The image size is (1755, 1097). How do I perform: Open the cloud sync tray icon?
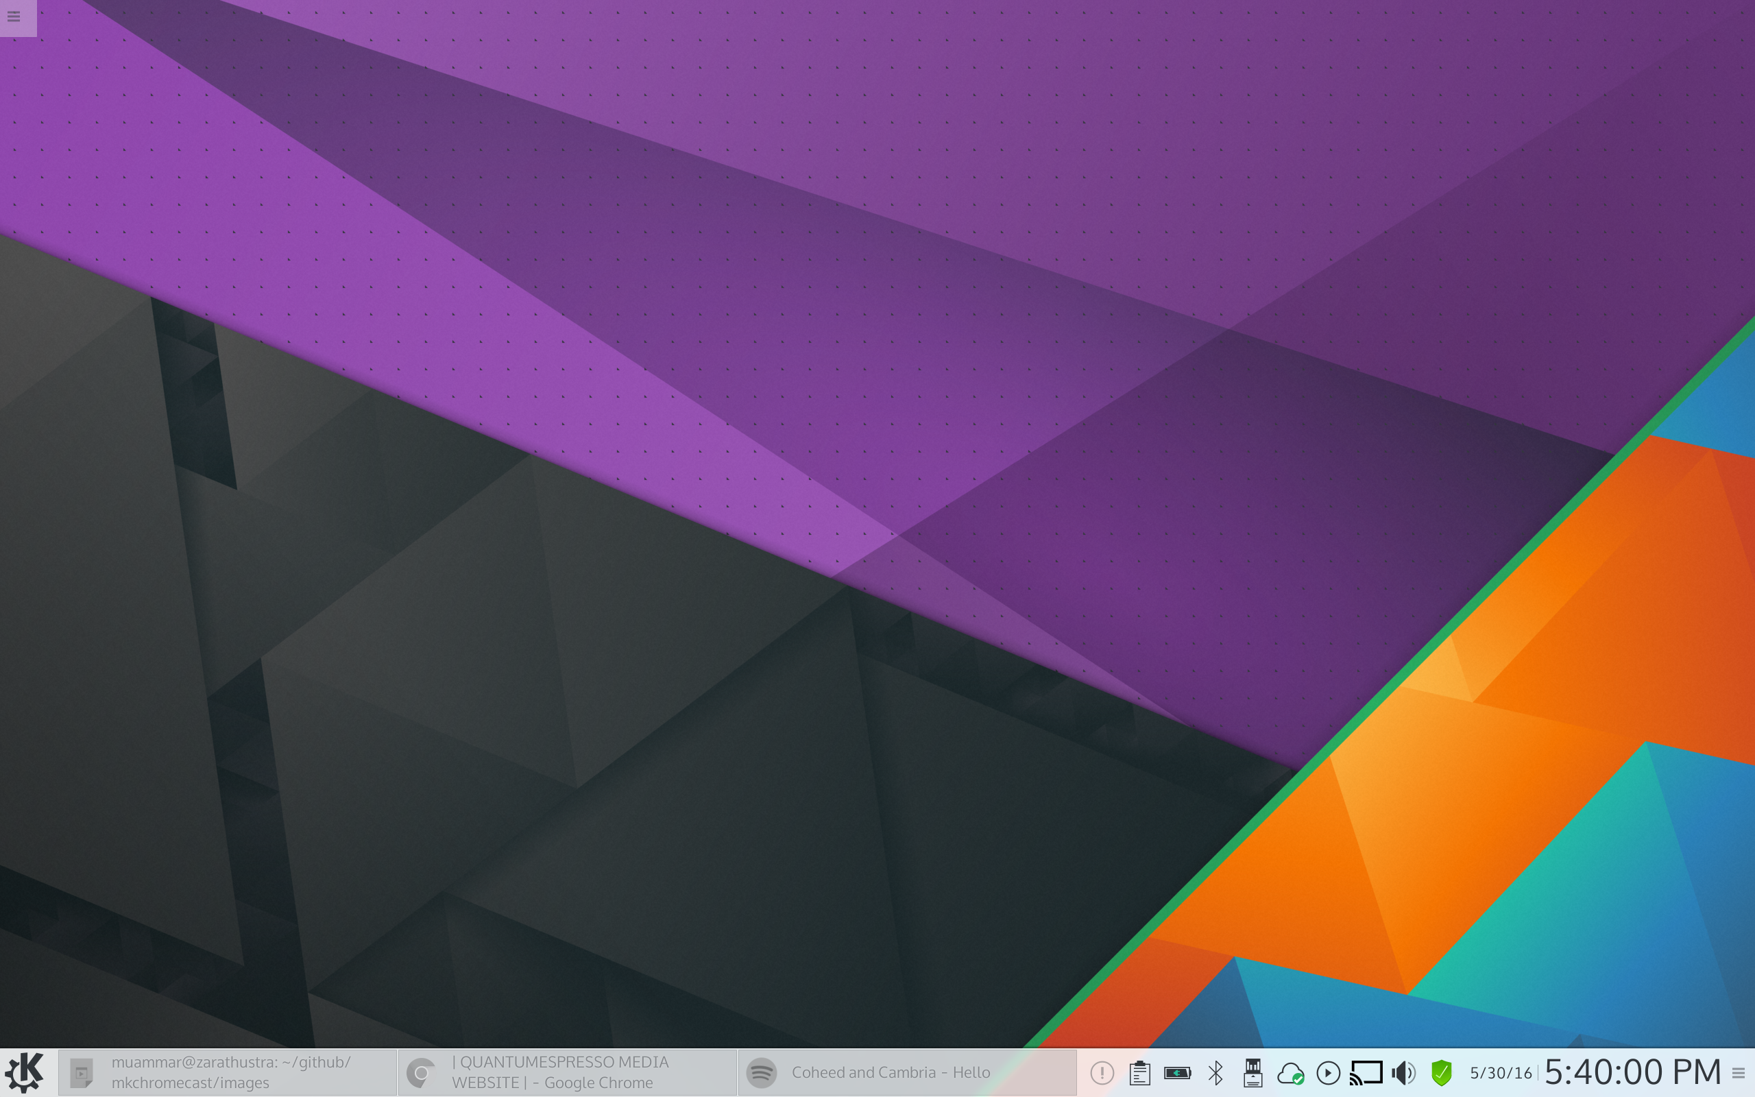(x=1290, y=1072)
